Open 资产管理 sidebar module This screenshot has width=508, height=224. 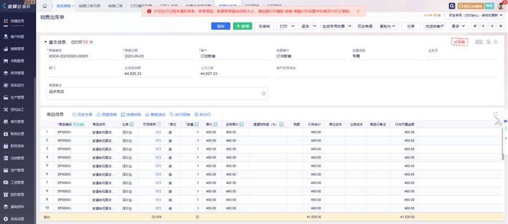coord(14,171)
